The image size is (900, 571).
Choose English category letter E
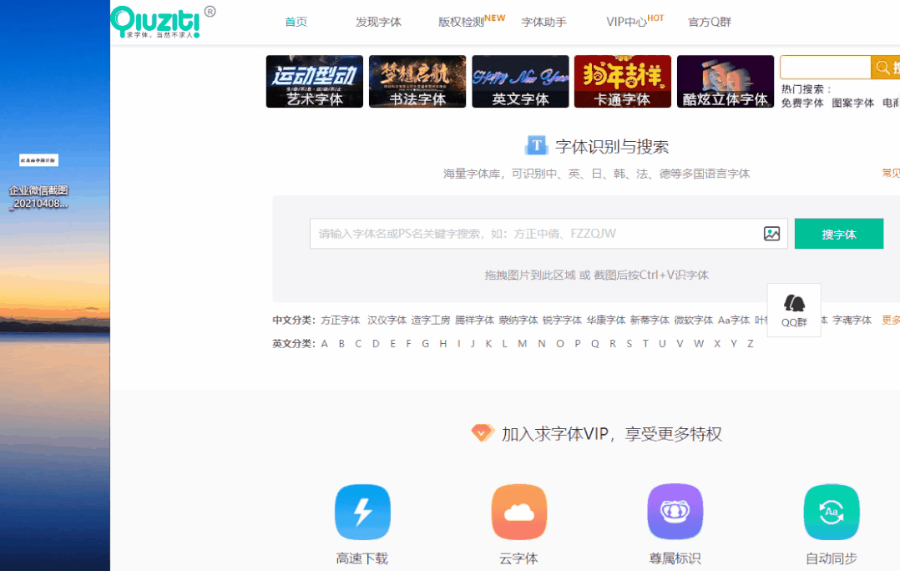pos(392,344)
